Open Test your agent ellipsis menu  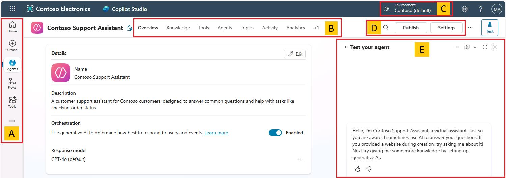457,47
